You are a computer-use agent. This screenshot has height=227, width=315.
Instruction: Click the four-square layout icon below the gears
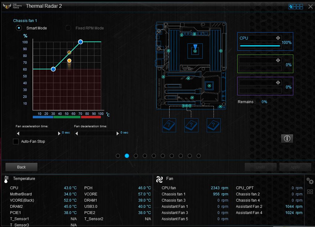310,192
